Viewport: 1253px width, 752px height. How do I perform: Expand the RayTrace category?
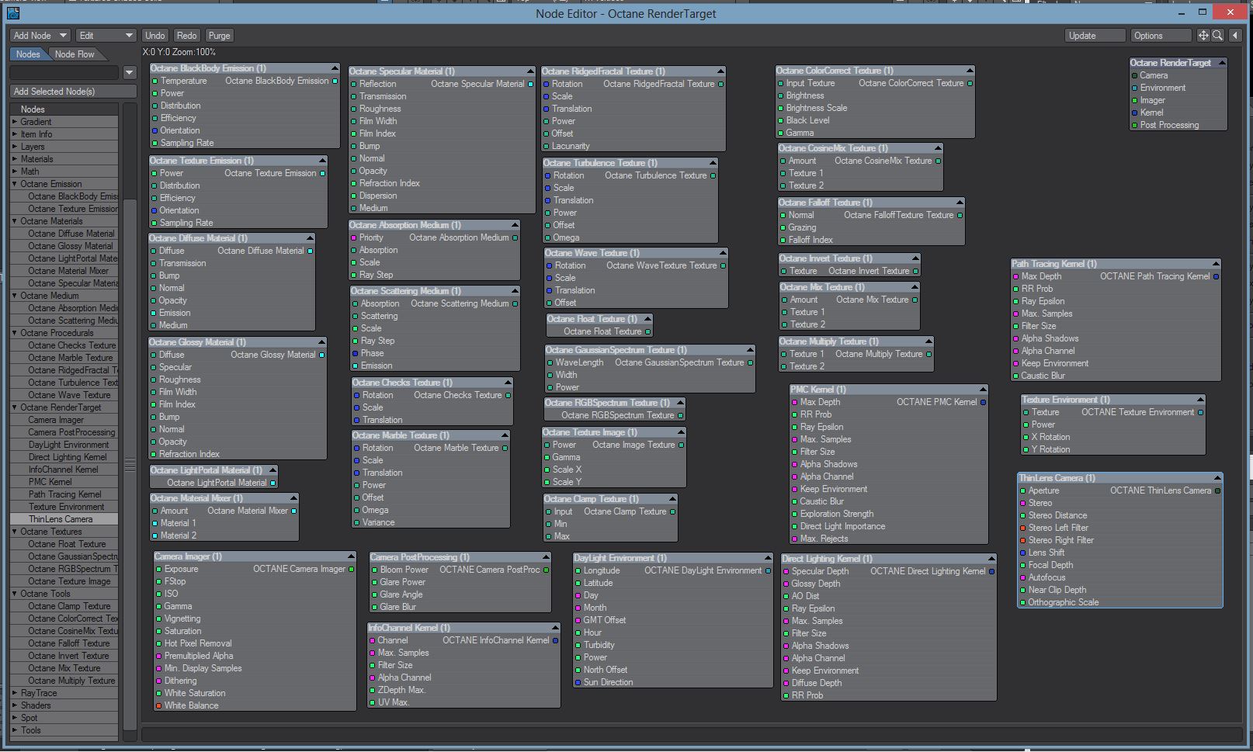[15, 693]
